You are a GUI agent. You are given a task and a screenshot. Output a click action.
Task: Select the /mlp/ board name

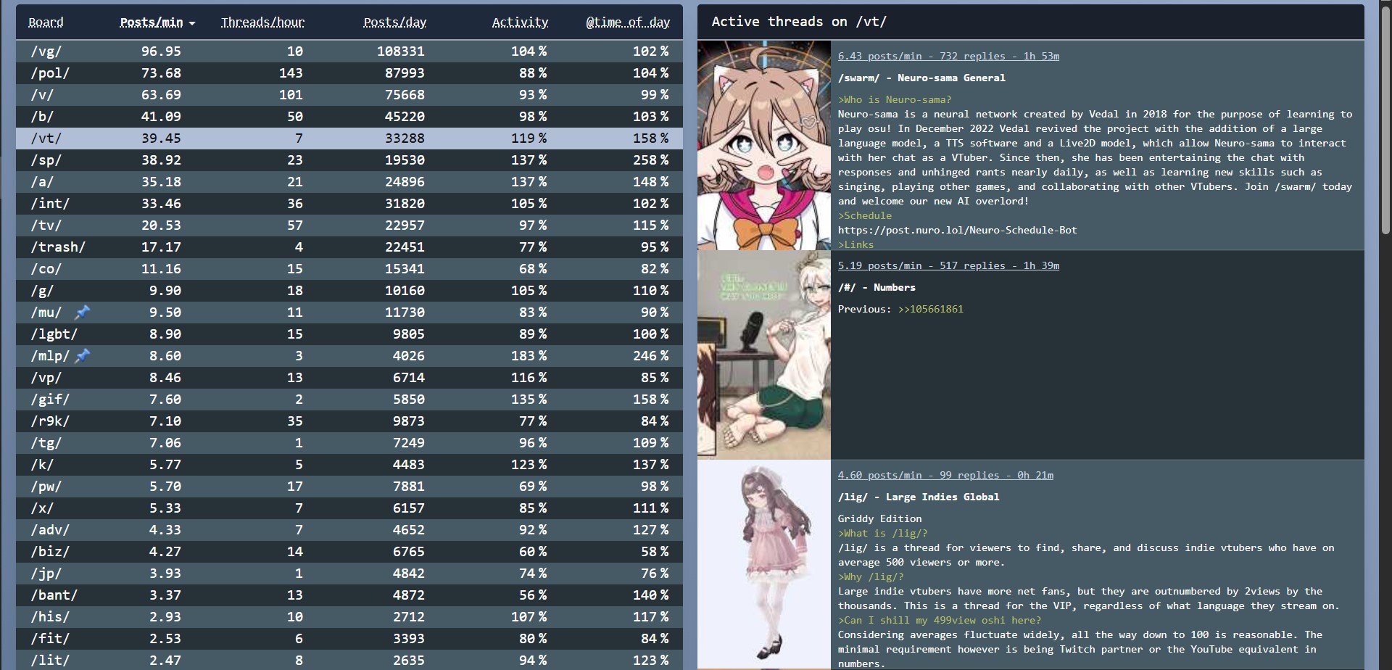click(x=50, y=356)
